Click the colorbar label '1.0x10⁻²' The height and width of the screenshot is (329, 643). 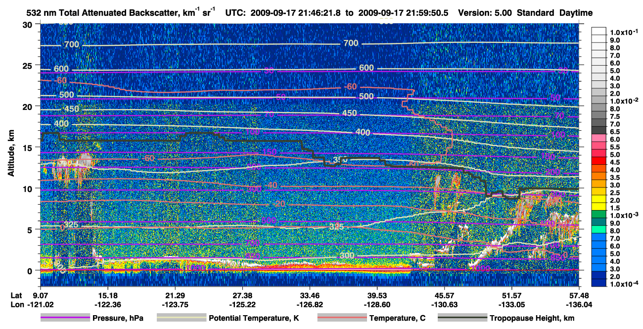624,101
